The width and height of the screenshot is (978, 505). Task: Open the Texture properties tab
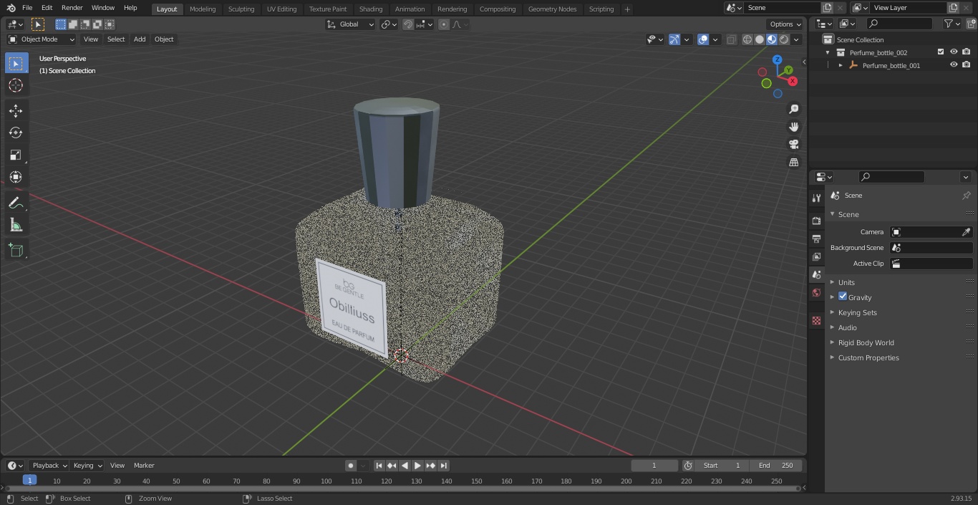(816, 320)
